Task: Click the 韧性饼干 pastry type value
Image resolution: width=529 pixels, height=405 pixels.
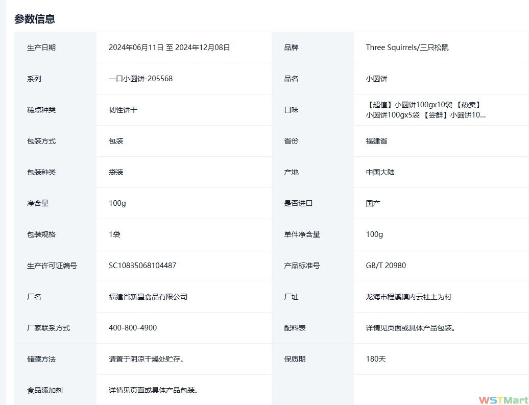Action: tap(123, 110)
